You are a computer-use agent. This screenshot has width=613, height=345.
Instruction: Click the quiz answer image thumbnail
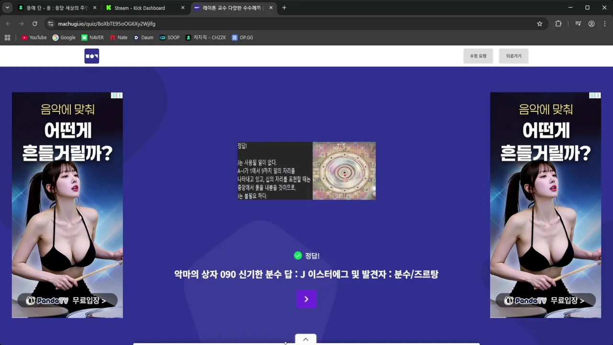click(x=306, y=171)
